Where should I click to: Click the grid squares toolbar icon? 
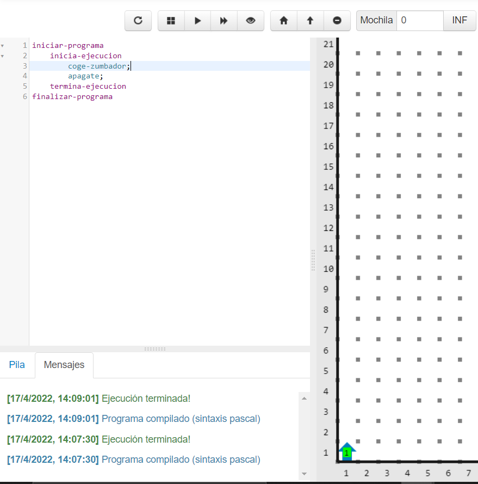171,21
